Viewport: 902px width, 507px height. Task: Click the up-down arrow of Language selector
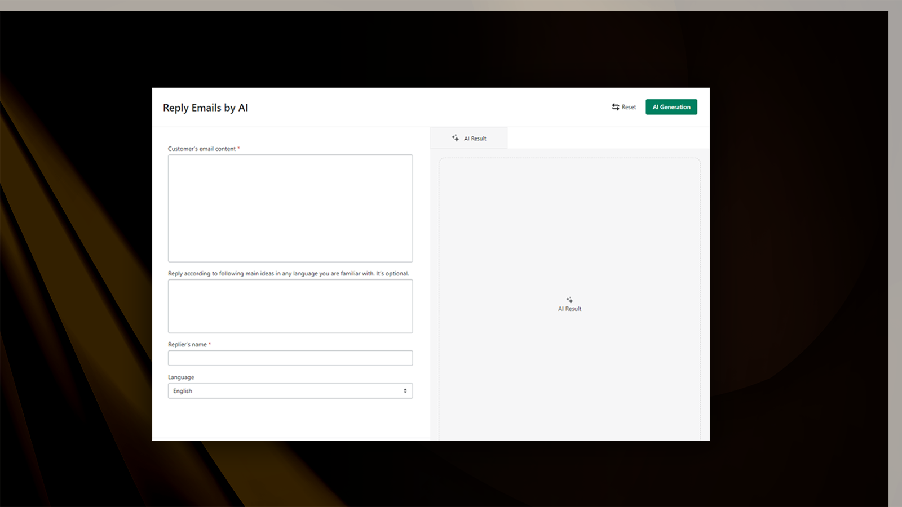405,391
